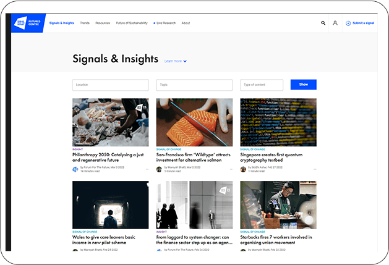The image size is (389, 265).
Task: Open the dark tunnel article image
Action: (111, 204)
